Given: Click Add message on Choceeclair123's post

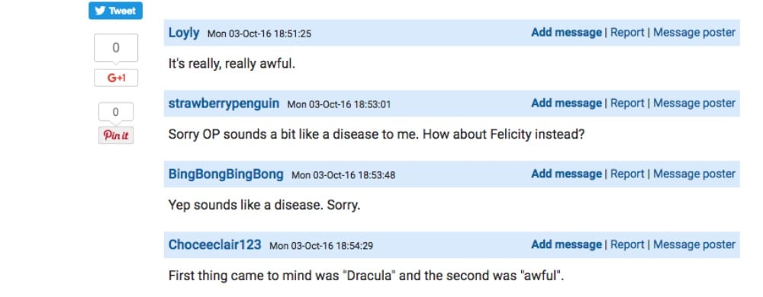Looking at the screenshot, I should coord(566,244).
